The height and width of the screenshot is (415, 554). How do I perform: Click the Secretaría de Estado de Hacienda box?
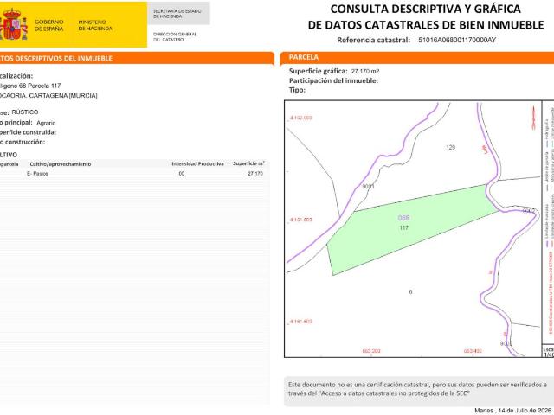[178, 14]
